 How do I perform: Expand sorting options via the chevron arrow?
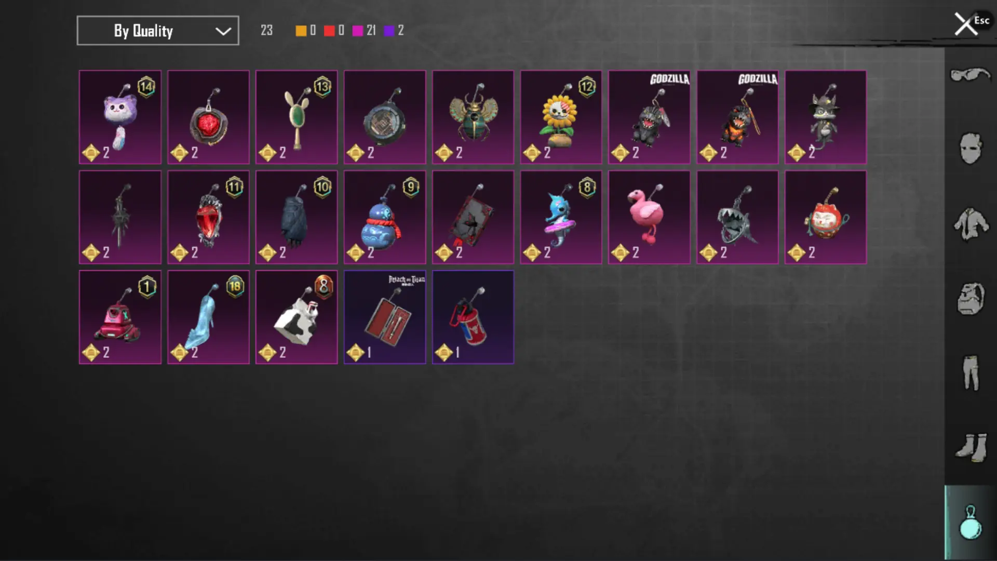(223, 31)
